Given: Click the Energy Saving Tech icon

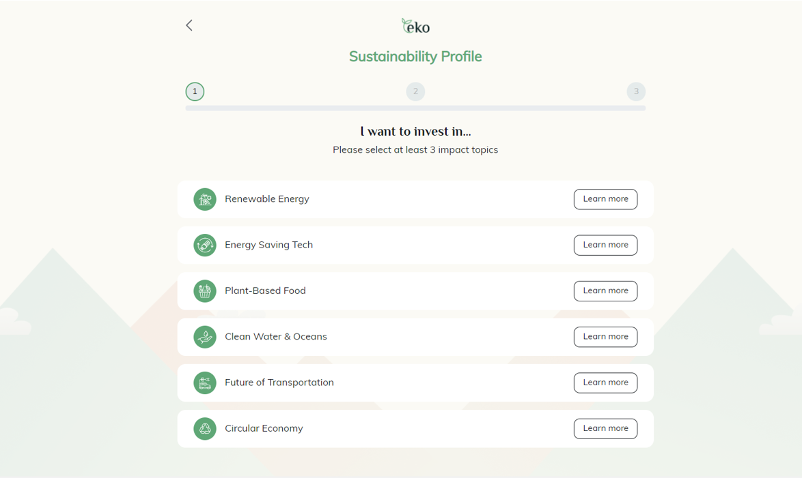Looking at the screenshot, I should tap(205, 245).
